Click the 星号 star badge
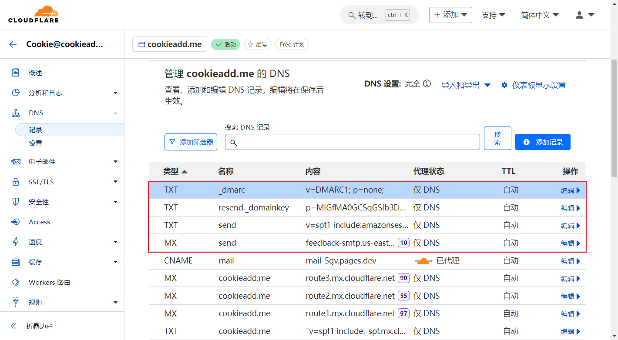618x340 pixels. click(x=258, y=44)
